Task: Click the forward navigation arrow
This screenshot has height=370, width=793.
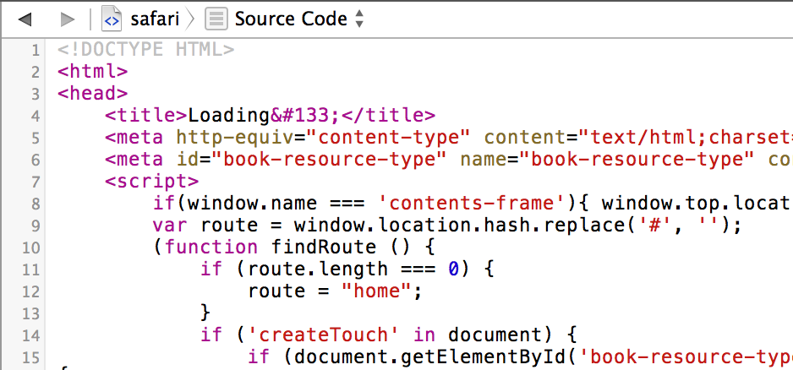Action: [x=68, y=19]
